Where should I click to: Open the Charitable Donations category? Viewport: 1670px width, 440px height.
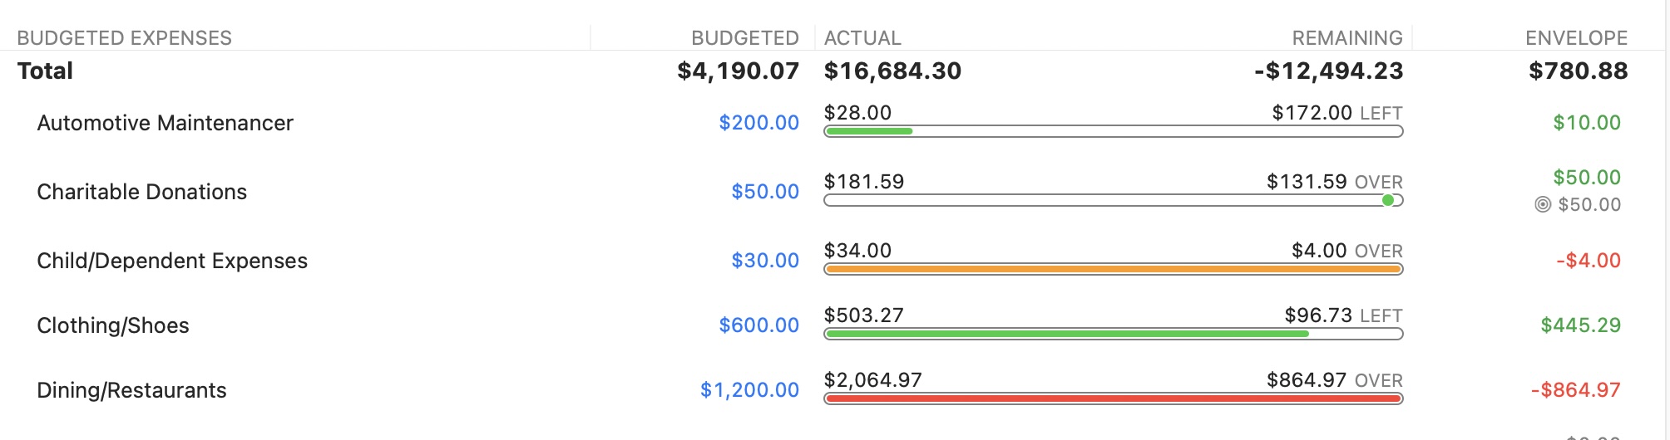click(x=141, y=192)
